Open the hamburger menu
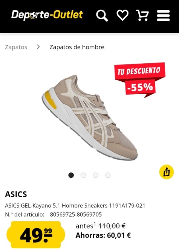This screenshot has width=179, height=249. click(x=163, y=15)
